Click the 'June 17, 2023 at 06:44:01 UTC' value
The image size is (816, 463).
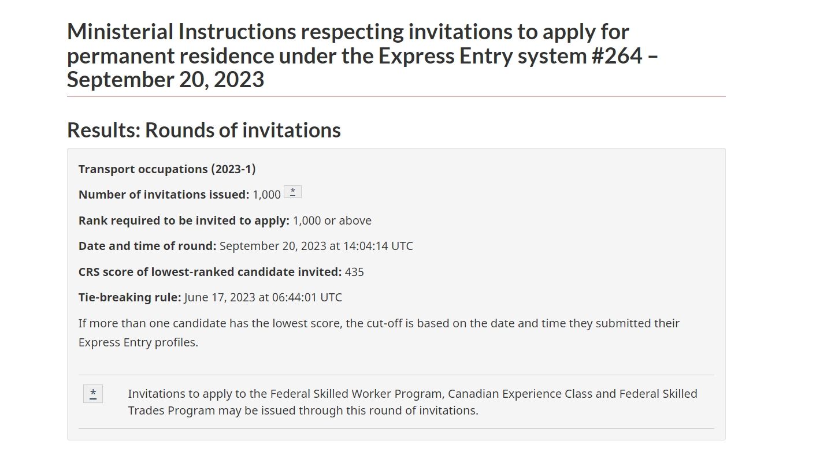263,297
